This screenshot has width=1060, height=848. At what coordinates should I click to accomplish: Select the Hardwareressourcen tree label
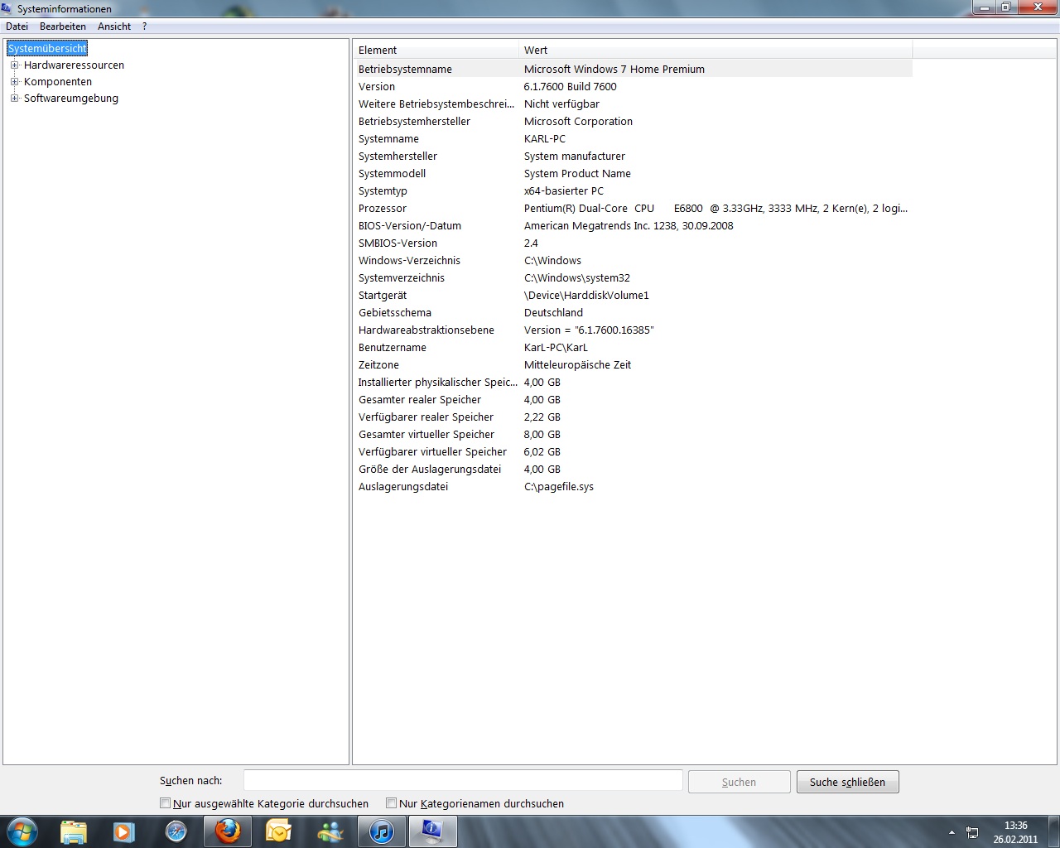[x=74, y=65]
